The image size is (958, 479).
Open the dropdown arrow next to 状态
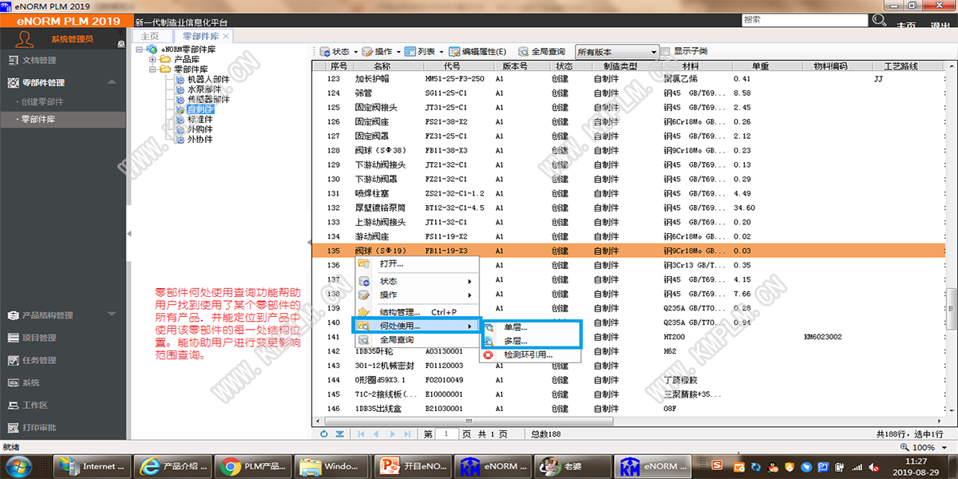click(x=355, y=52)
